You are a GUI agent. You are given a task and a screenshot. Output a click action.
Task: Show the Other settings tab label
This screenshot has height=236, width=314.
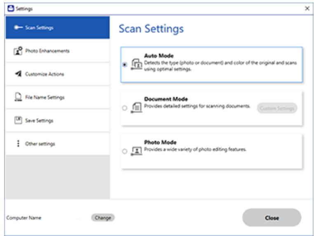click(40, 144)
